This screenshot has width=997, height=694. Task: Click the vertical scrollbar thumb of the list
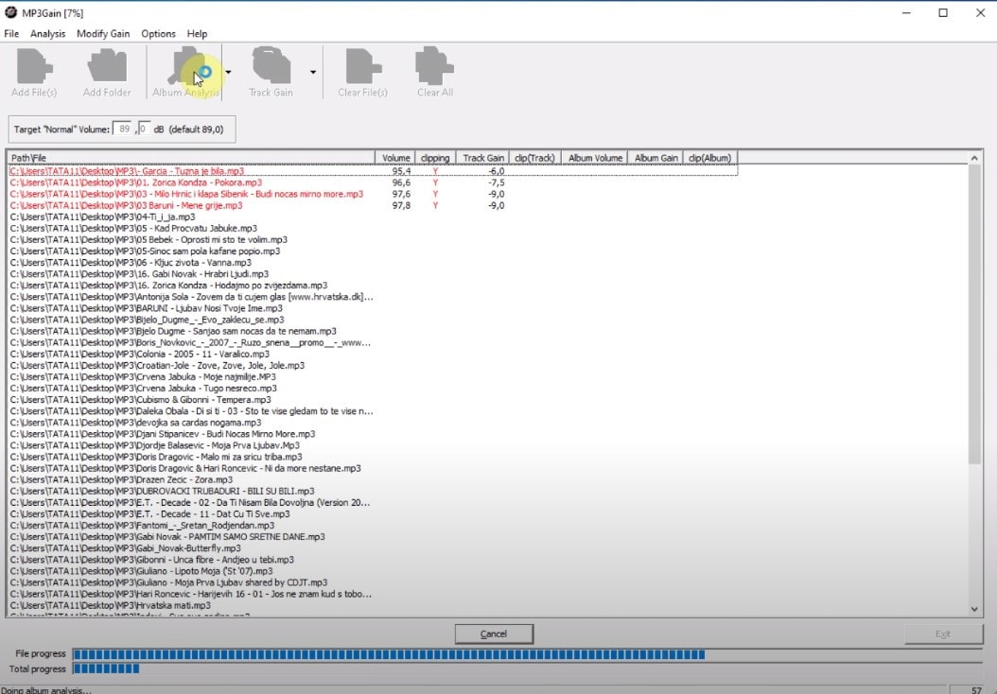tap(974, 315)
